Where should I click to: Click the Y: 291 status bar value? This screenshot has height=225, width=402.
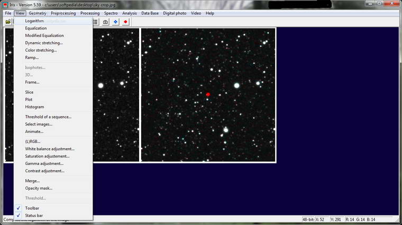tap(335, 220)
